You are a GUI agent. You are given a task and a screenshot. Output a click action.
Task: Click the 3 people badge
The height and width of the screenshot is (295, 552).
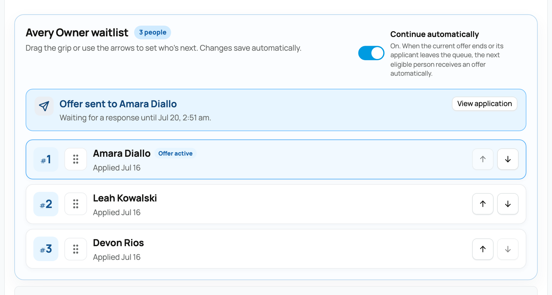tap(152, 32)
